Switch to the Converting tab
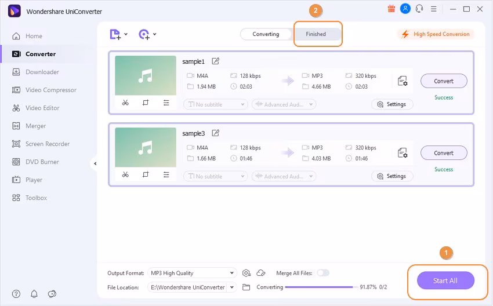Image resolution: width=493 pixels, height=306 pixels. click(266, 34)
